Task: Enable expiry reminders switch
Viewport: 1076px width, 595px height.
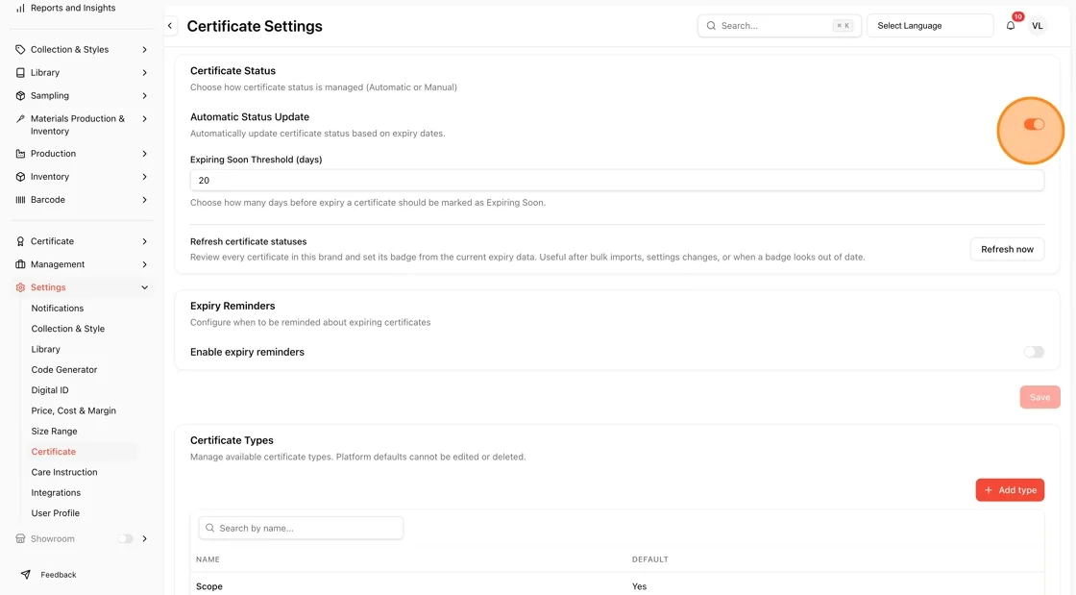Action: [x=1034, y=352]
